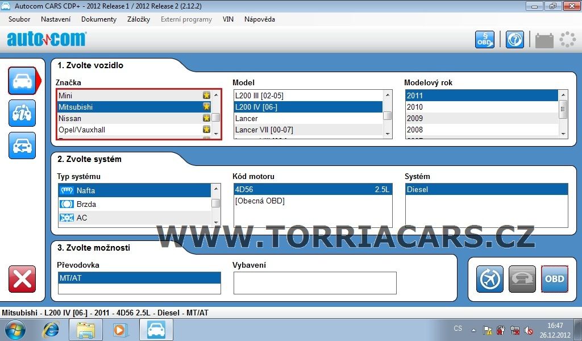The height and width of the screenshot is (341, 582).
Task: Click the flight recorder airplane button
Action: pos(490,279)
